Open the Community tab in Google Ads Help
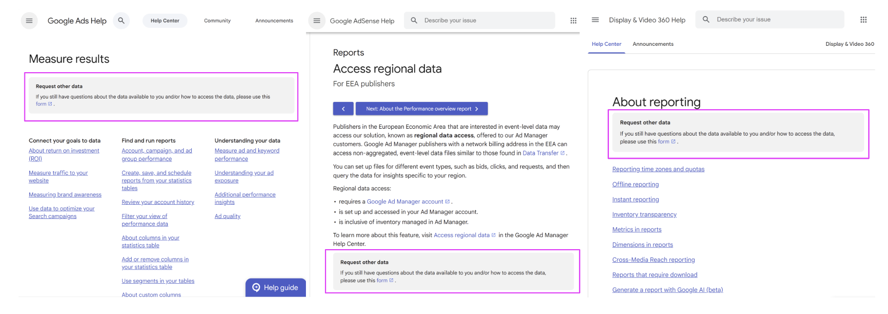 pos(217,20)
